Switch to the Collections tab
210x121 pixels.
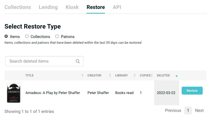(18, 7)
